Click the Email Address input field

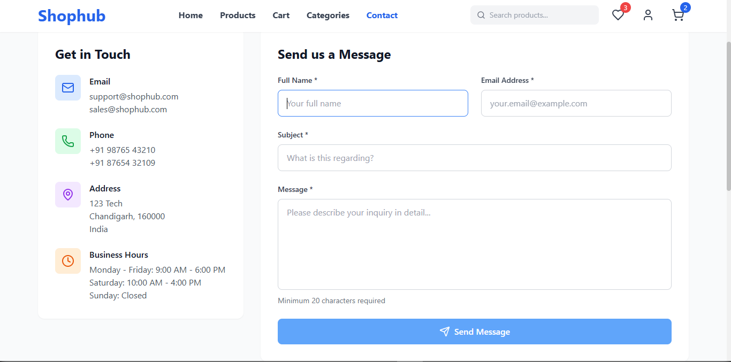click(x=576, y=103)
